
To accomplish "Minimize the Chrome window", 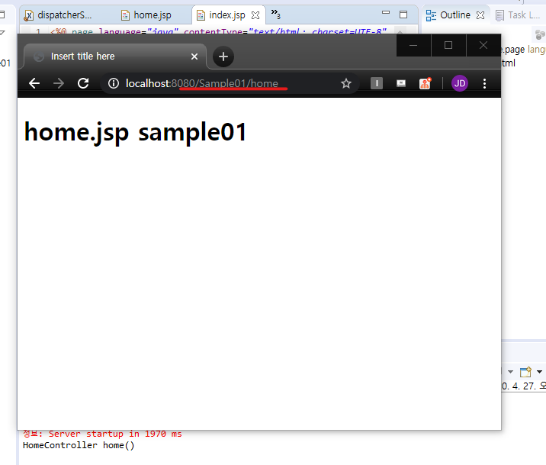I will tap(413, 45).
